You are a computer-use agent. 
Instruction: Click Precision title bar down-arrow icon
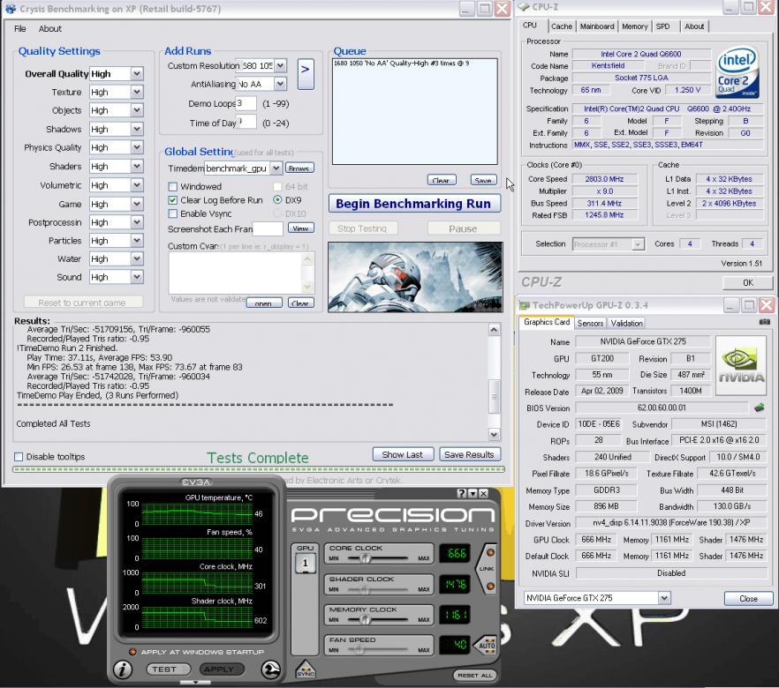[x=473, y=493]
